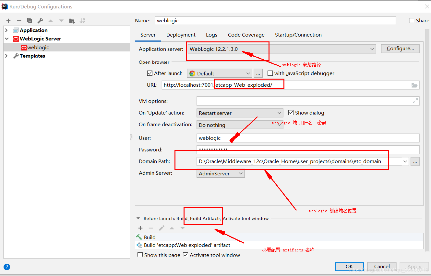The width and height of the screenshot is (431, 276).
Task: Switch to the Startup/Connection tab
Action: [298, 35]
